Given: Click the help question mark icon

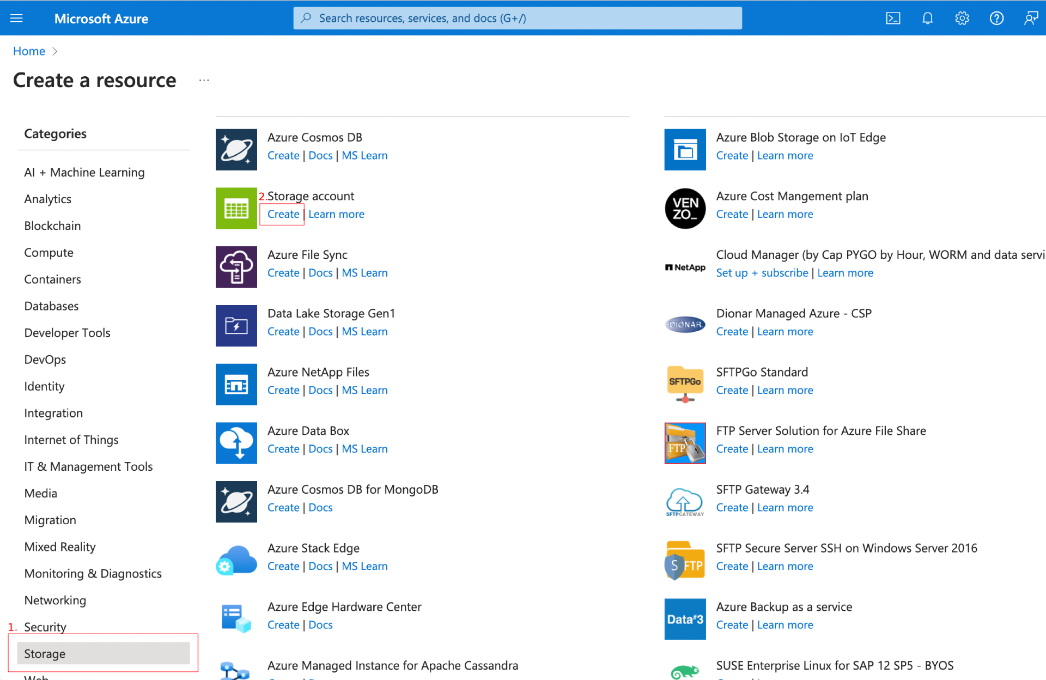Looking at the screenshot, I should 996,19.
